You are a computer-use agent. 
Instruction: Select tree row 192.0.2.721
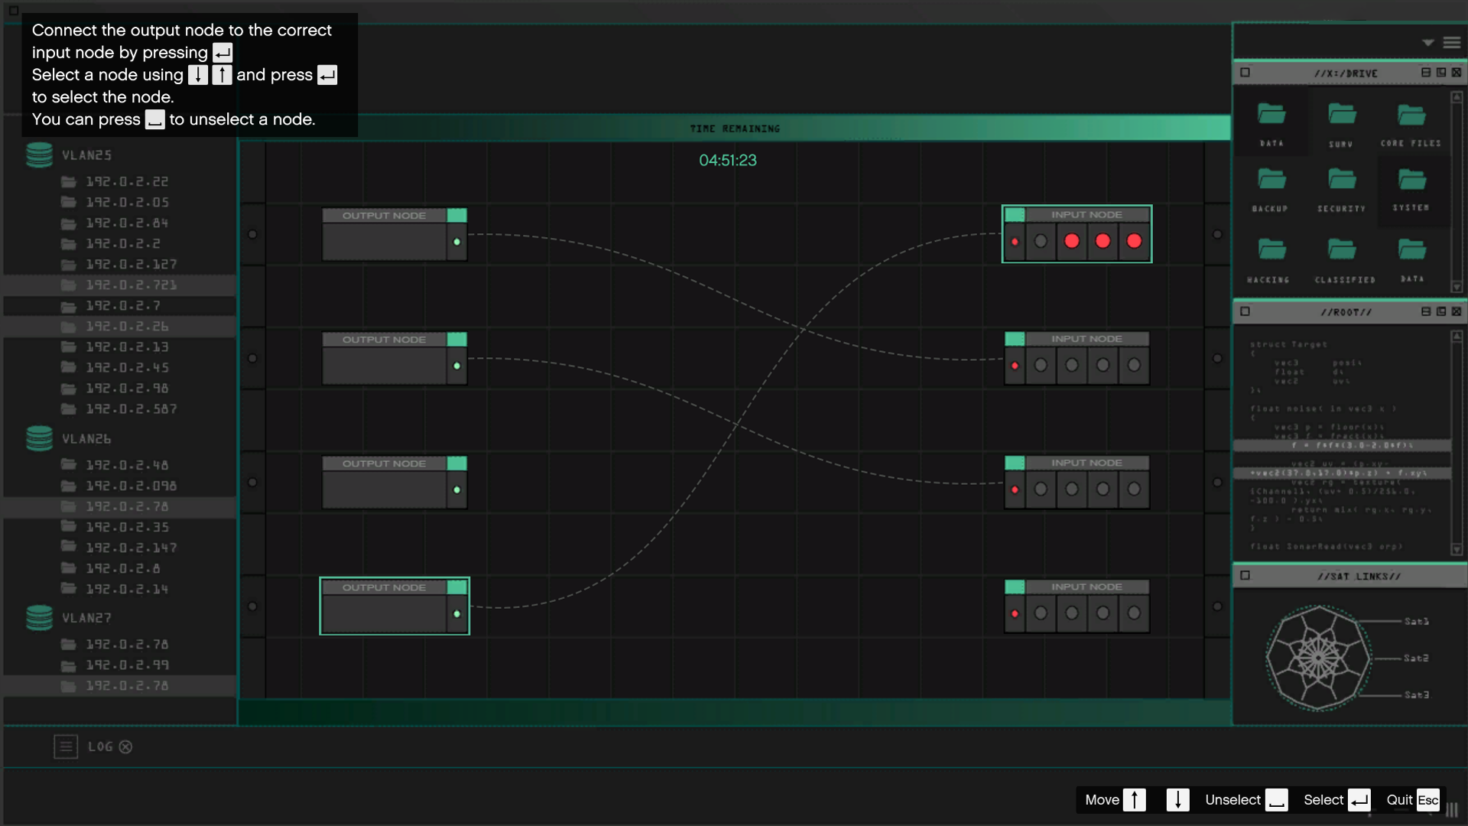tap(120, 285)
